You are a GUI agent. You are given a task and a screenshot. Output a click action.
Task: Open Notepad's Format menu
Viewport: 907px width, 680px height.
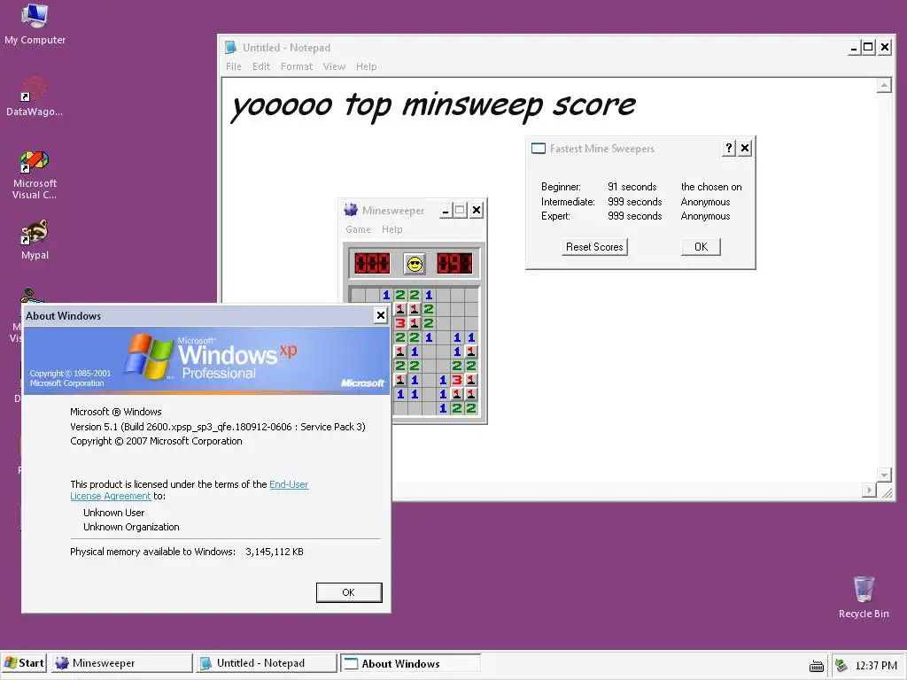pos(297,66)
